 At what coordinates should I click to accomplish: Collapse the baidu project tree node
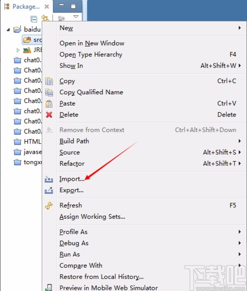point(8,30)
